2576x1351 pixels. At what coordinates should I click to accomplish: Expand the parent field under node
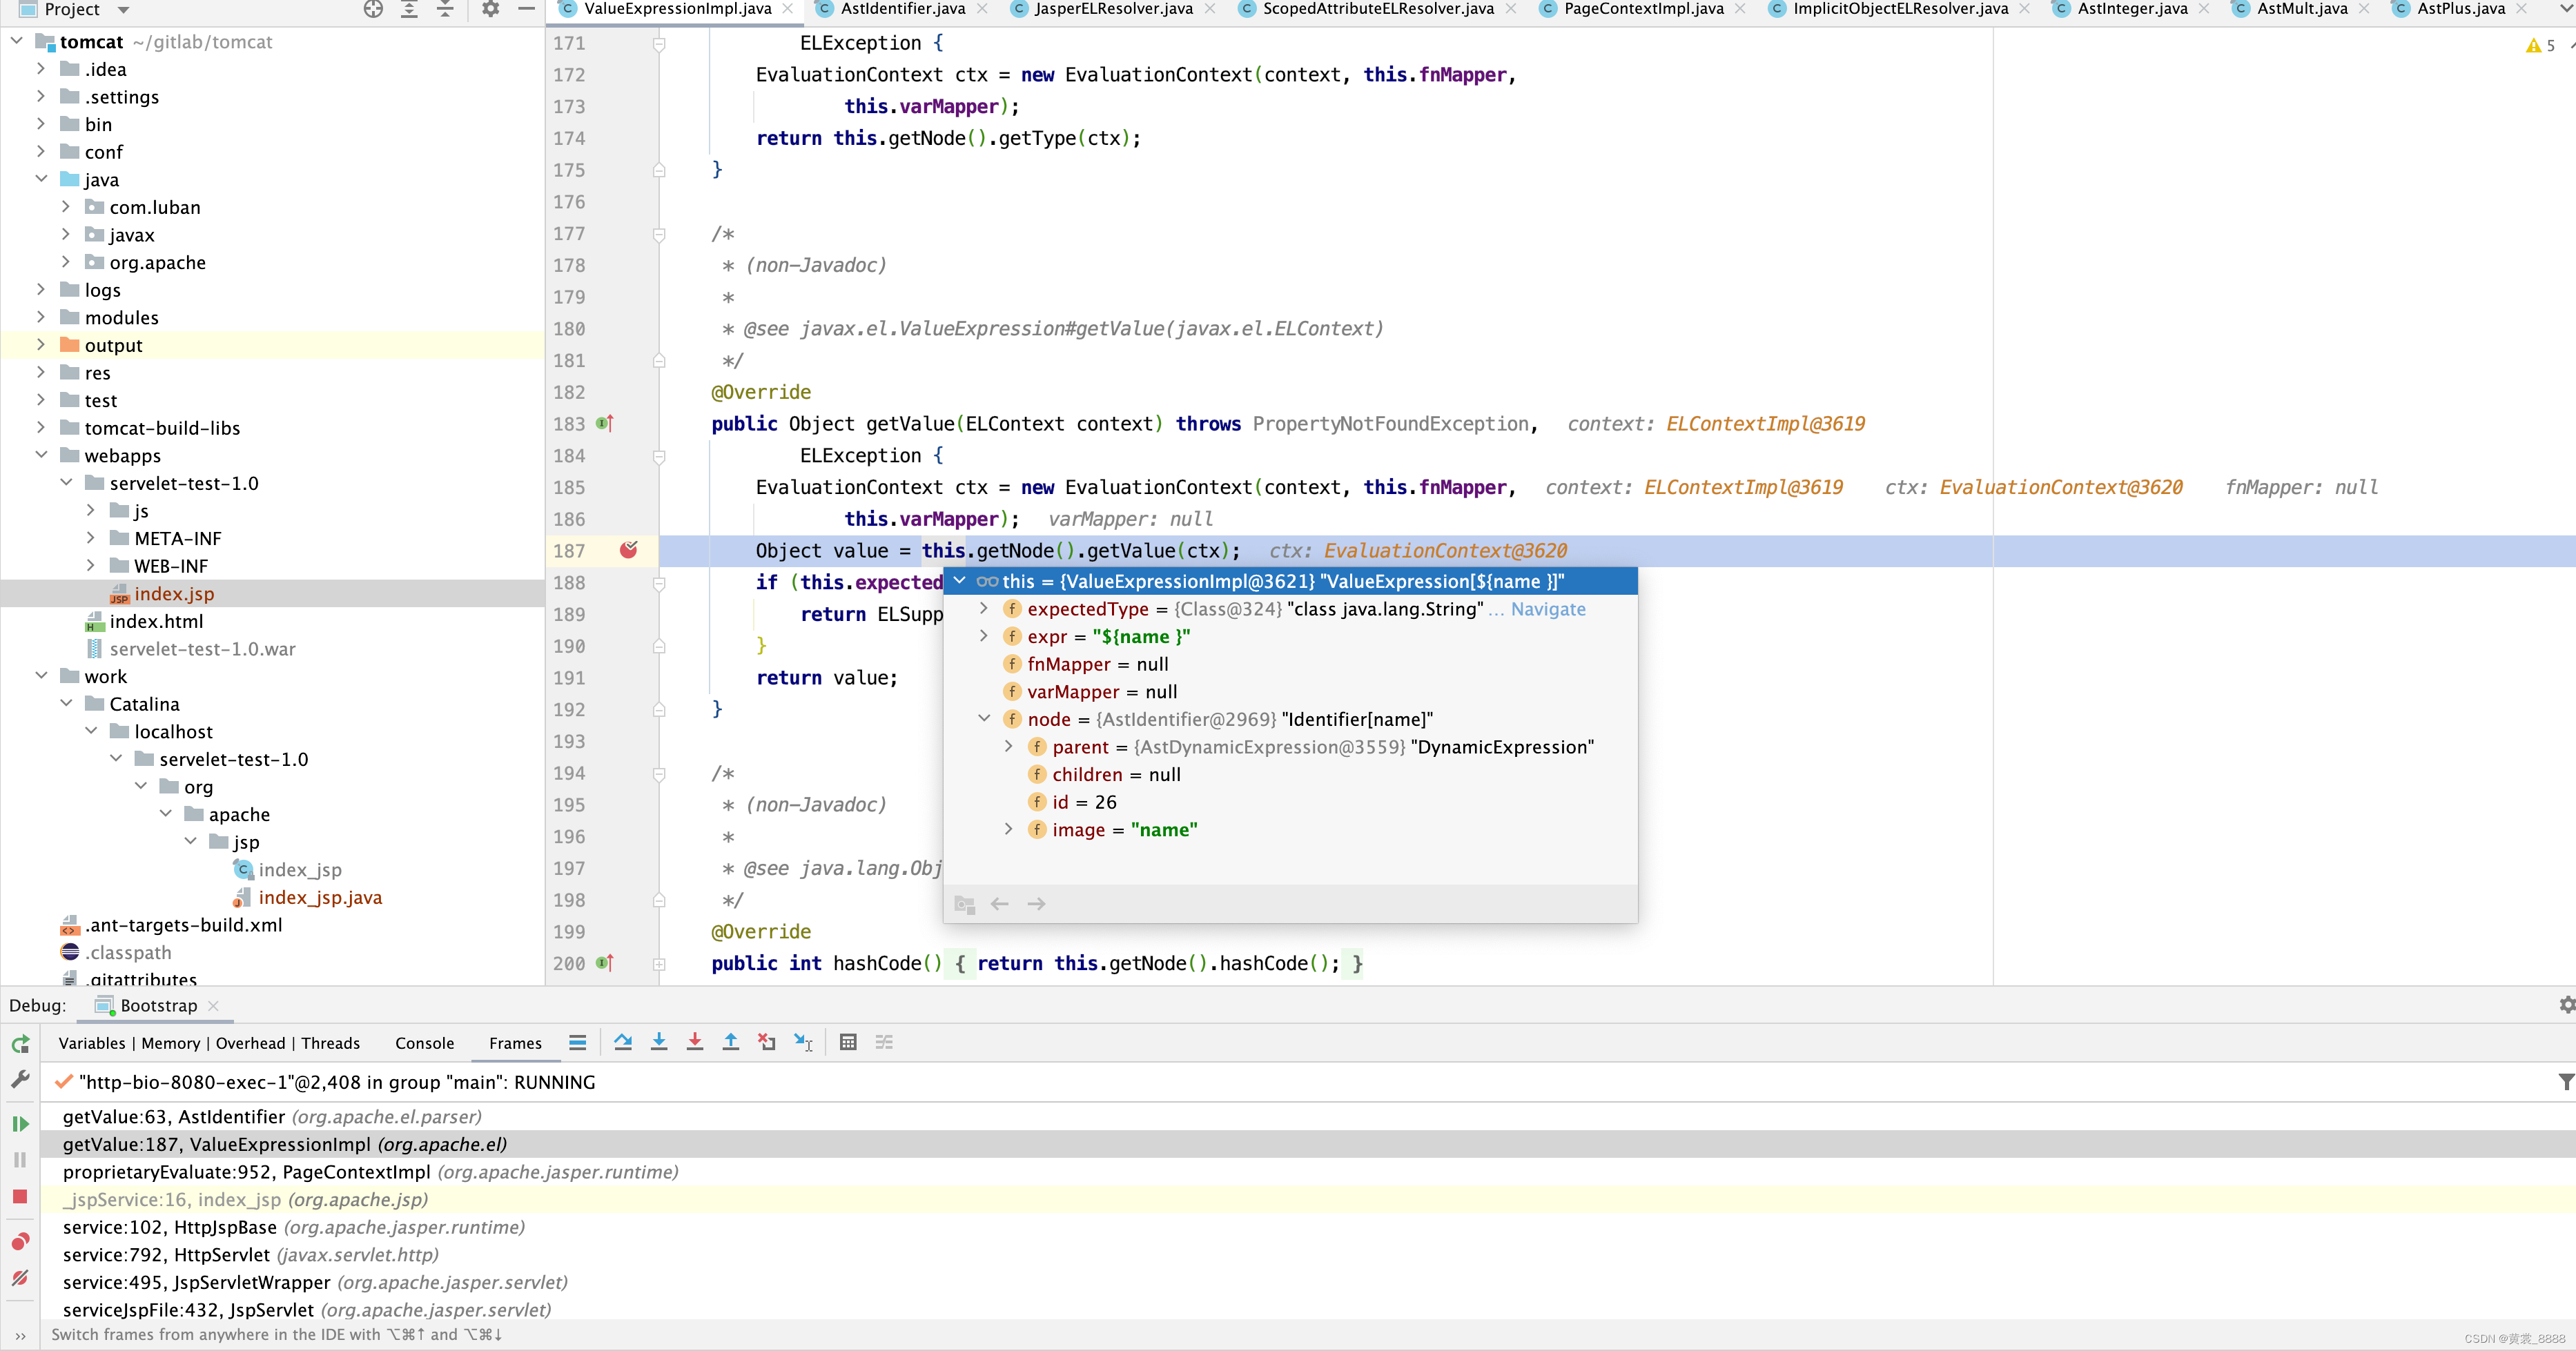pos(1009,747)
